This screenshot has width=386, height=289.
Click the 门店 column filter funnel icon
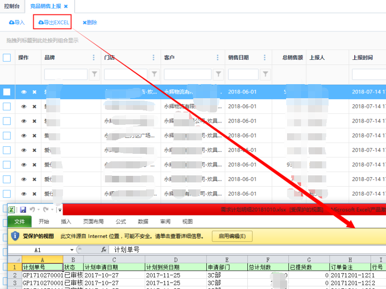pyautogui.click(x=154, y=74)
